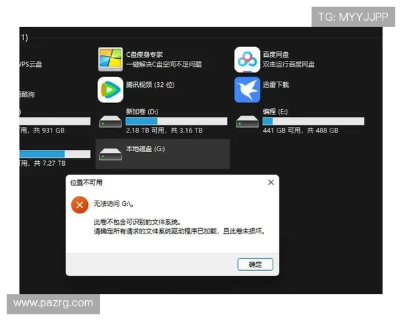402x321 pixels.
Task: Click the 腾讯视频 (32 位) label
Action: 150,85
